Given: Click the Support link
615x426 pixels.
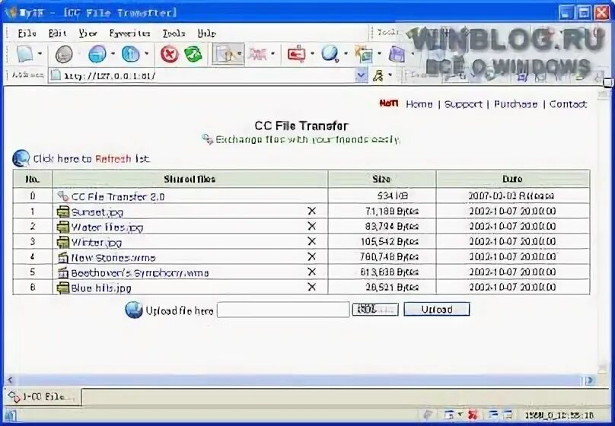Looking at the screenshot, I should (x=464, y=104).
